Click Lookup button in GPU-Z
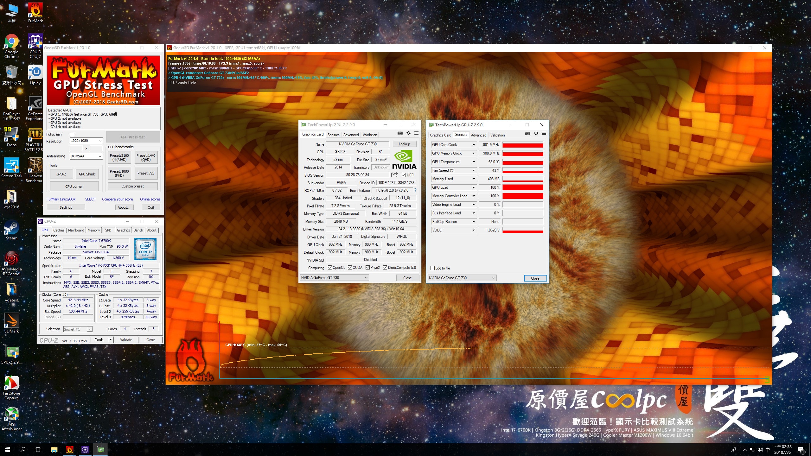Viewport: 811px width, 456px height. tap(404, 144)
